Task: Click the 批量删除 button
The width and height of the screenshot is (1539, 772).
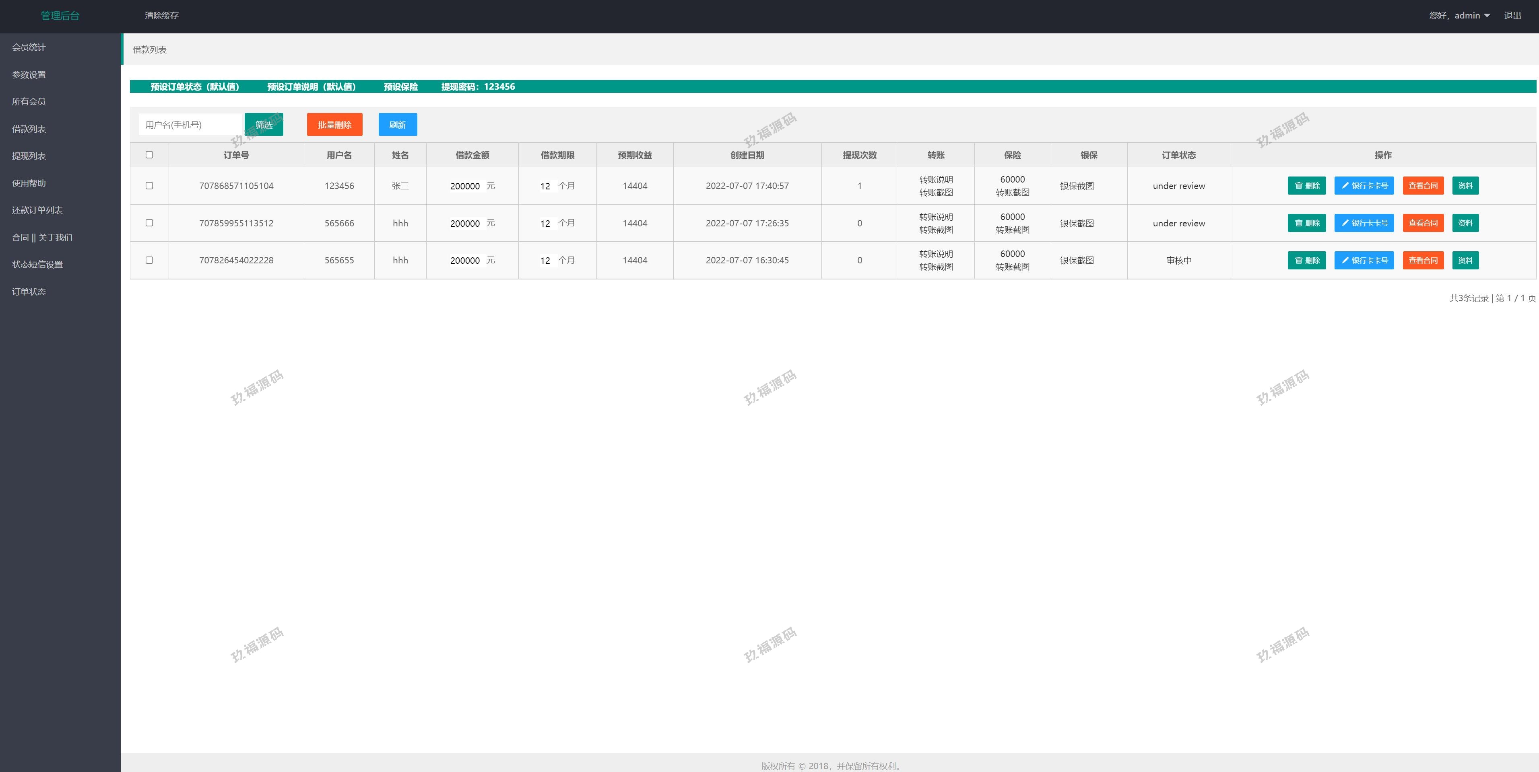Action: pyautogui.click(x=334, y=125)
